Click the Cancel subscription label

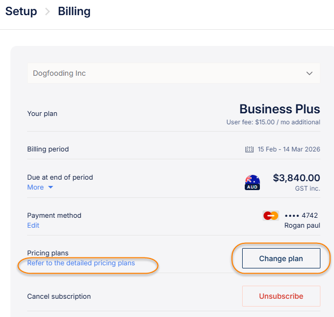pos(59,296)
